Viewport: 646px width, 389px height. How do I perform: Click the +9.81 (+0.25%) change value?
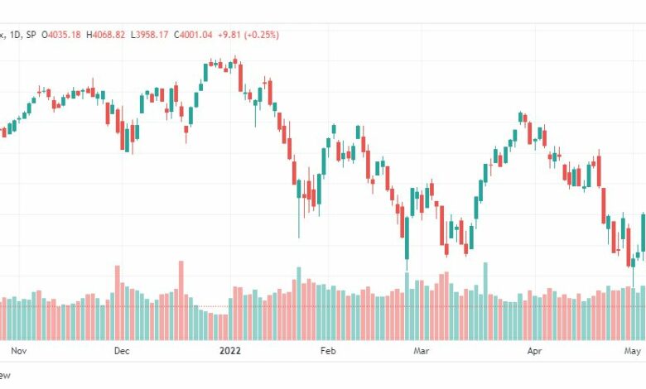[x=248, y=35]
